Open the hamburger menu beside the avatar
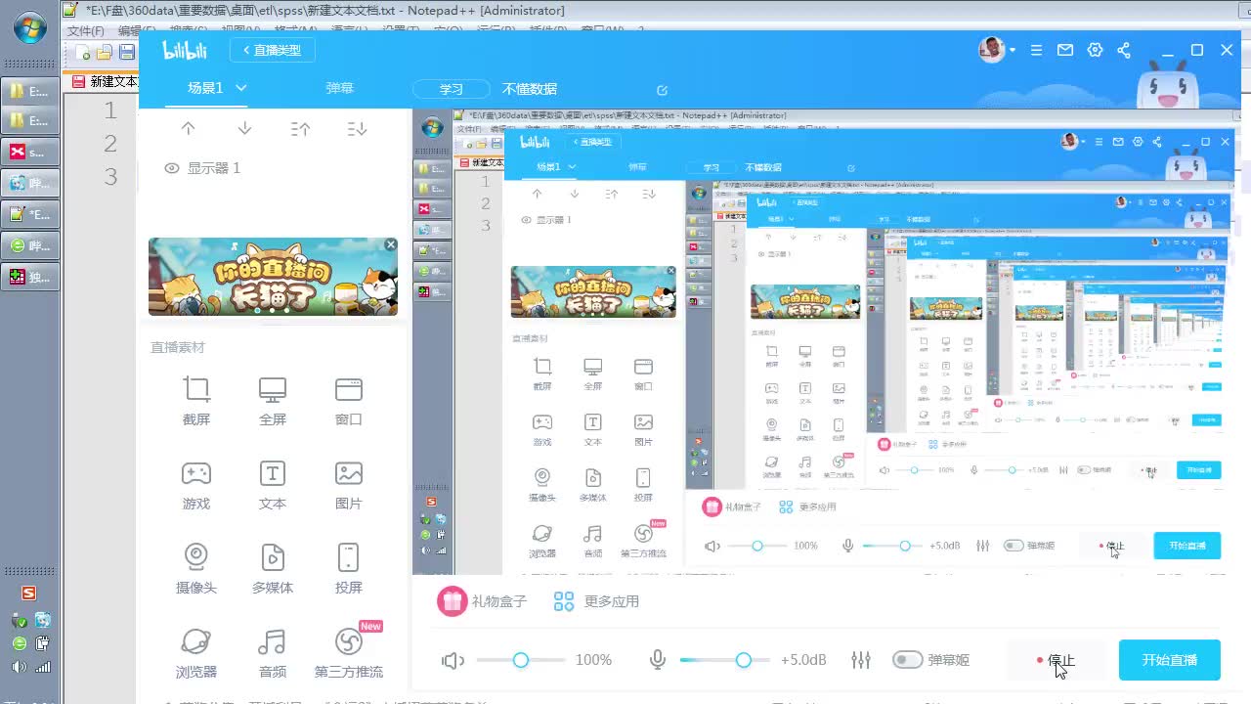Image resolution: width=1251 pixels, height=704 pixels. pyautogui.click(x=1036, y=49)
